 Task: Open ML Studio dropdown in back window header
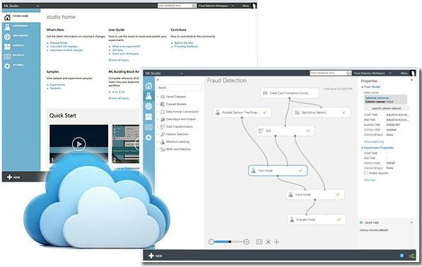(x=37, y=6)
